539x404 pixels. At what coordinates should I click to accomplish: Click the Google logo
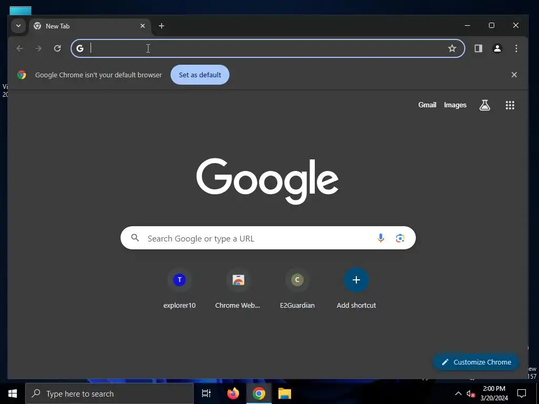tap(267, 181)
